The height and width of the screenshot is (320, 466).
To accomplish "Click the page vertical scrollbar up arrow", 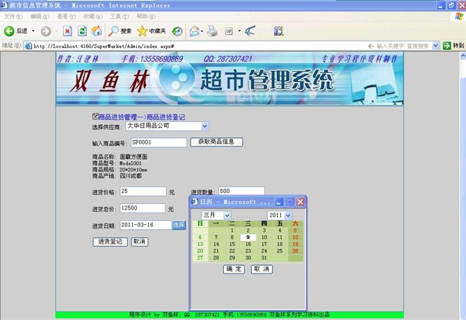I will (x=463, y=56).
